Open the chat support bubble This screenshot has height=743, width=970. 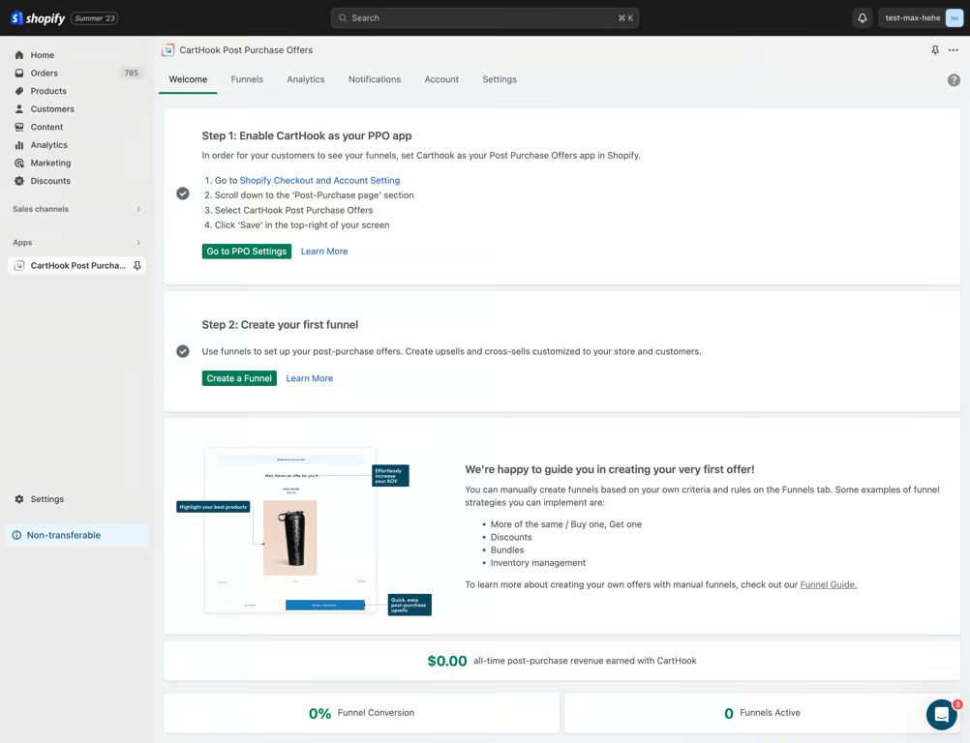(942, 715)
